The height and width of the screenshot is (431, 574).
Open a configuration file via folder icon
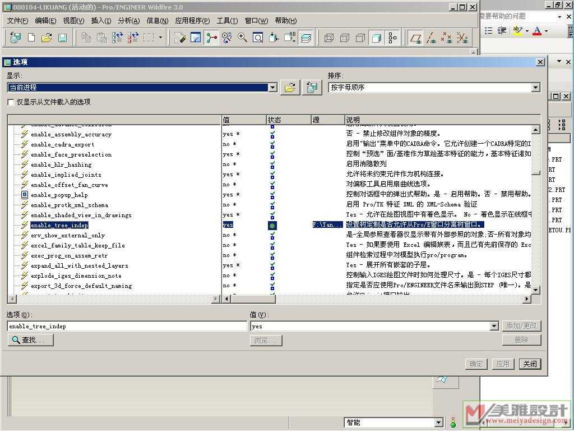coord(290,88)
